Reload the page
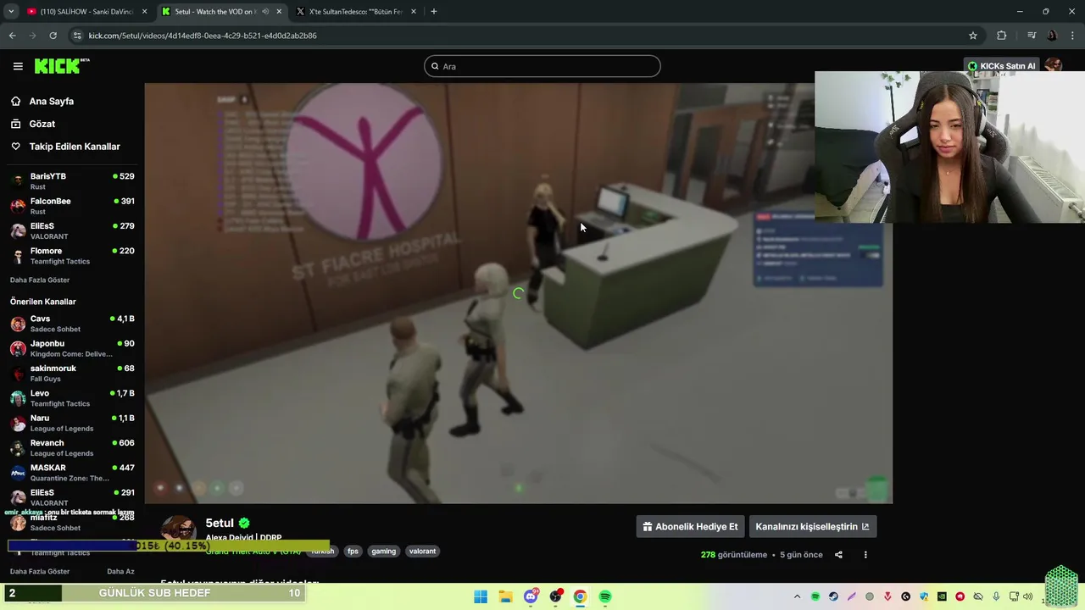Screen dimensions: 1085x610 tap(53, 36)
